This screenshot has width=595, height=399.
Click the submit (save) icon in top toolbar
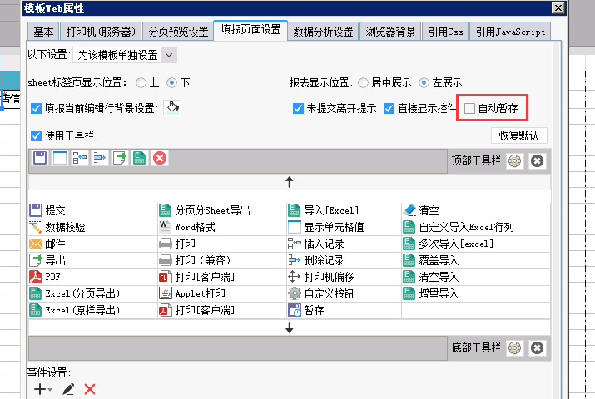tap(40, 158)
